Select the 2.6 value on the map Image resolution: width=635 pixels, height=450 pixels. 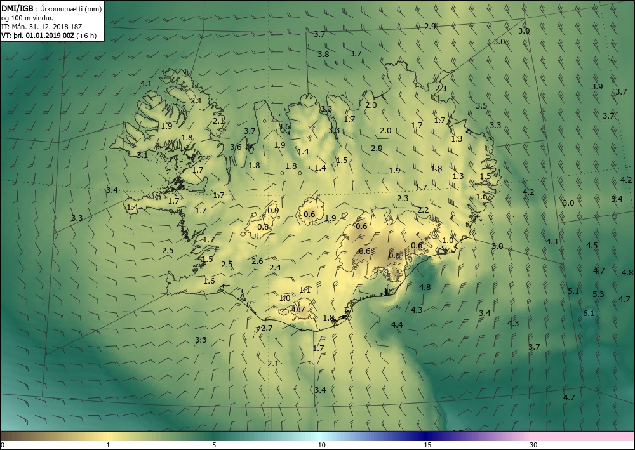[258, 261]
